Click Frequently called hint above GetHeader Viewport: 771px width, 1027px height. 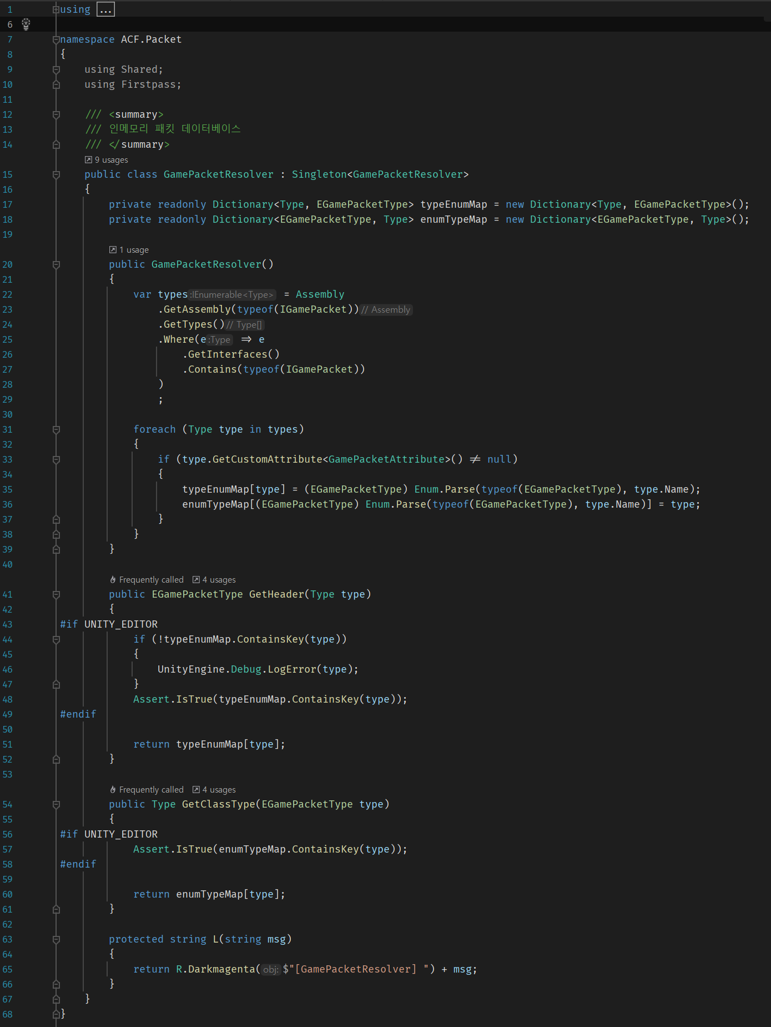(151, 580)
